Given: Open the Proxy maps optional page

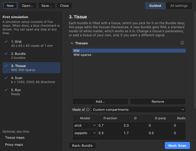Looking at the screenshot, I should pos(14,145).
